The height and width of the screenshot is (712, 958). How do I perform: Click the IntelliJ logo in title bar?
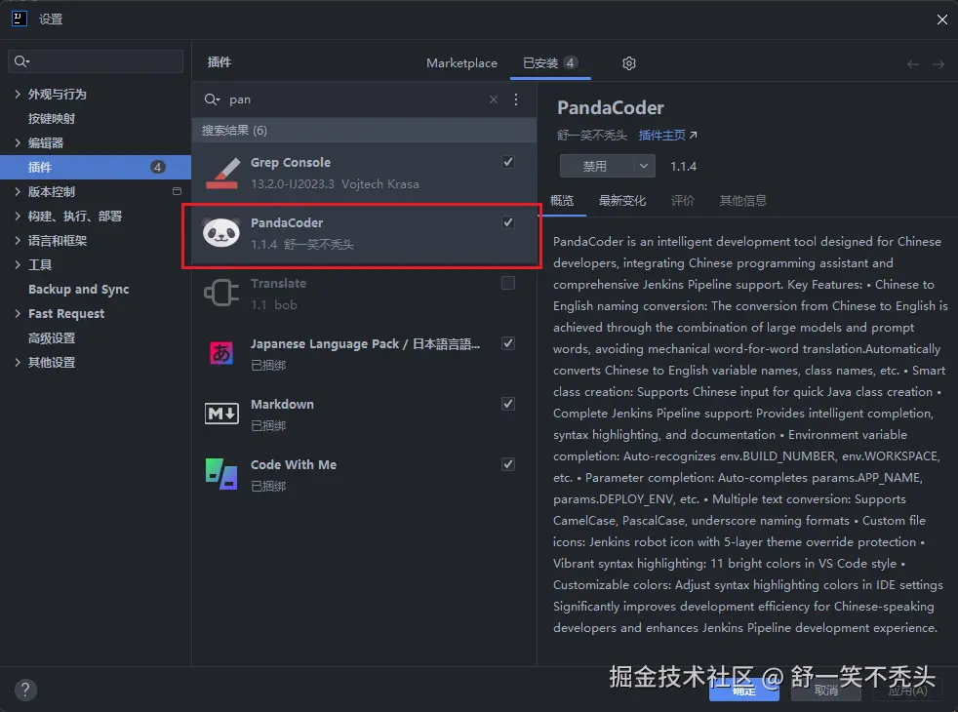click(x=19, y=19)
